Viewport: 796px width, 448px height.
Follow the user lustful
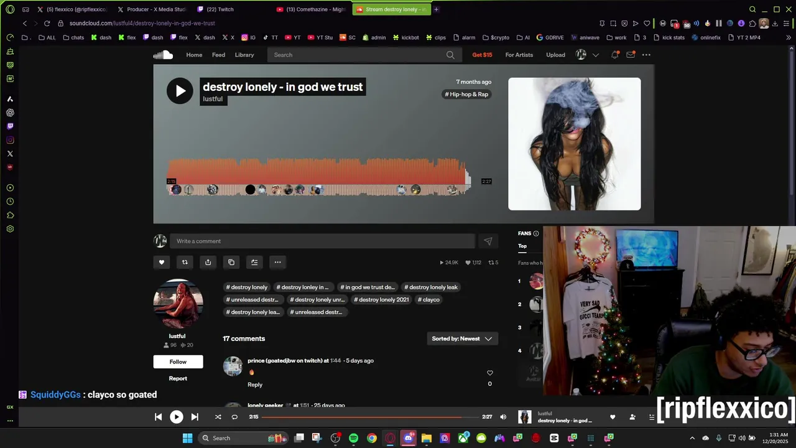point(178,362)
